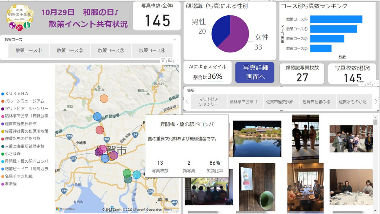Open more options above the map

177,60
